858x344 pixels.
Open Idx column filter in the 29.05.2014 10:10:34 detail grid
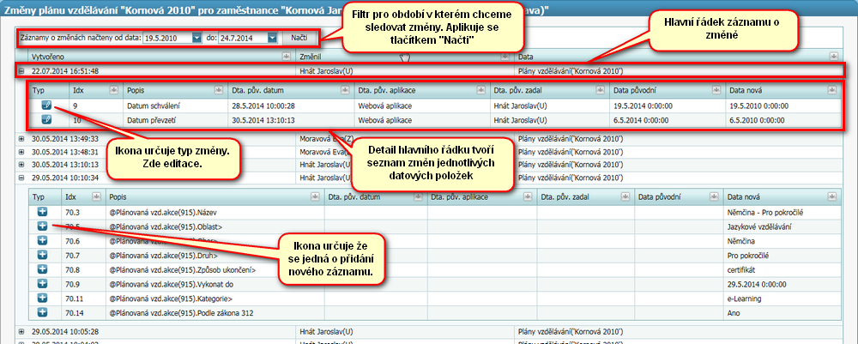click(96, 196)
